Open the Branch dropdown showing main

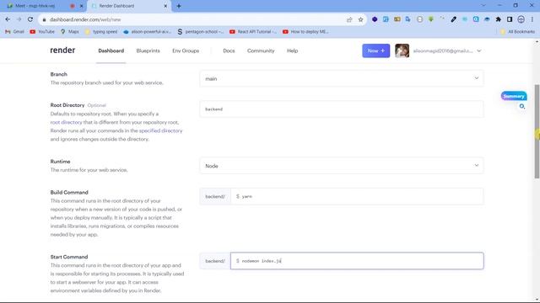[341, 78]
